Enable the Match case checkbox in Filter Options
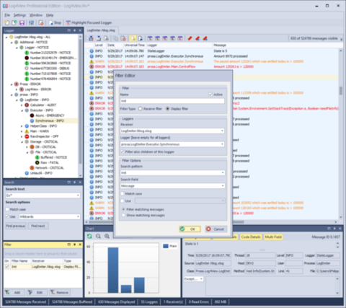The height and width of the screenshot is (308, 346). coord(123,193)
